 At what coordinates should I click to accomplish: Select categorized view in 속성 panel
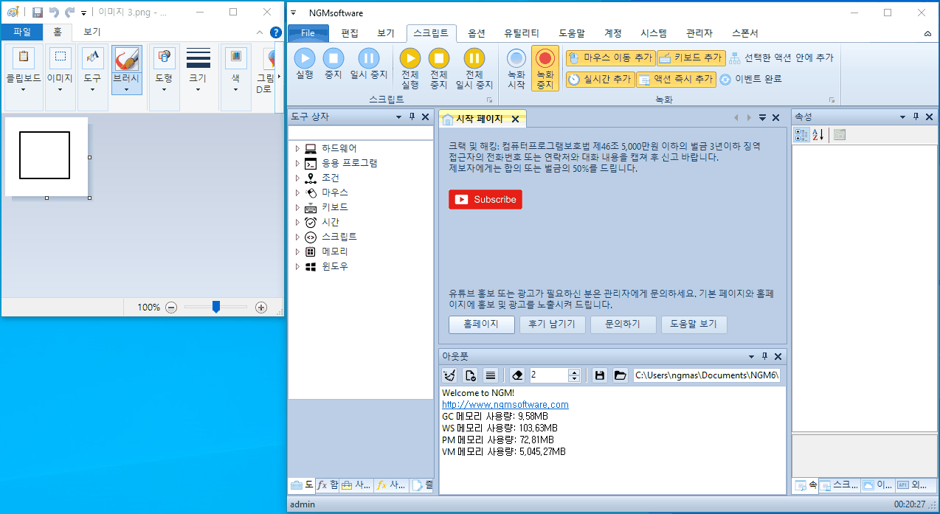801,134
